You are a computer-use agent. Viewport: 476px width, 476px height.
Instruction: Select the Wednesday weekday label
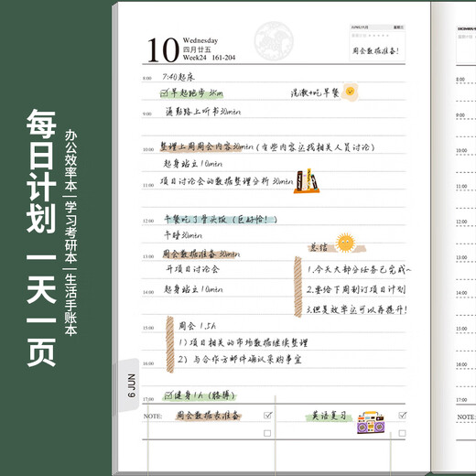click(200, 40)
